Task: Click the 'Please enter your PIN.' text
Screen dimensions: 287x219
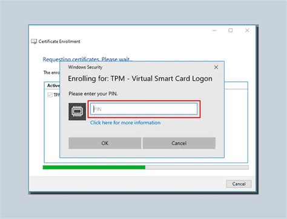Action: pyautogui.click(x=93, y=94)
